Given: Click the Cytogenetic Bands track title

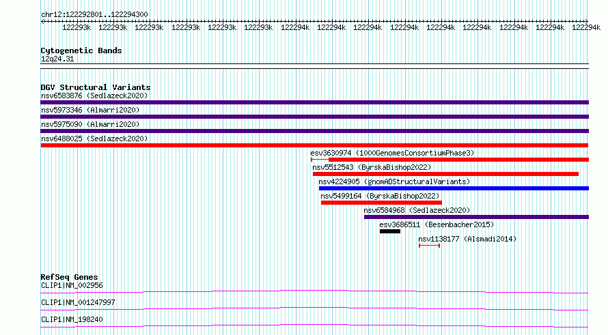Looking at the screenshot, I should coord(81,50).
